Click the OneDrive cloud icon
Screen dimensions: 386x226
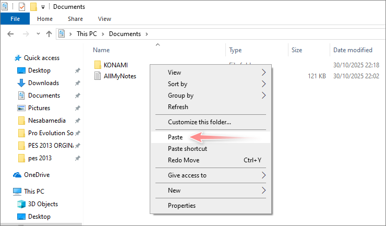point(17,175)
